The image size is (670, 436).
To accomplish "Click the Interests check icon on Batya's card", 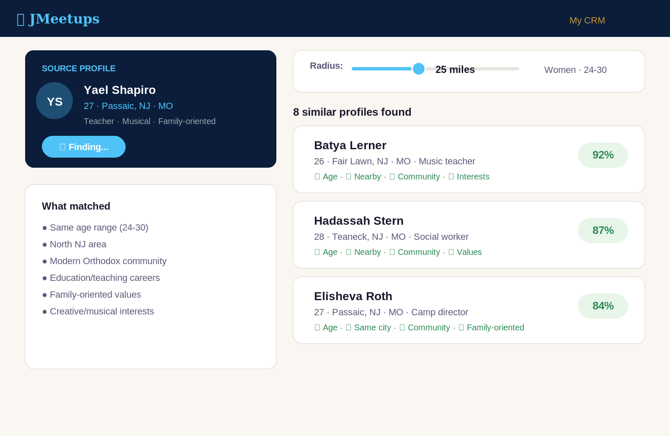I will pos(451,176).
